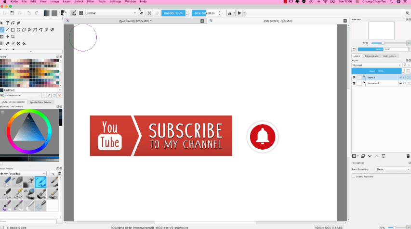This screenshot has width=411, height=229.
Task: Select the Line tool
Action: (x=7, y=30)
